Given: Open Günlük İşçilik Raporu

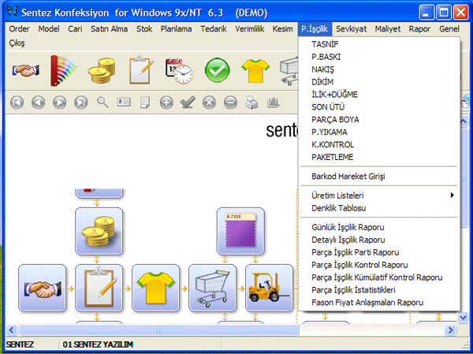Looking at the screenshot, I should click(x=380, y=227).
